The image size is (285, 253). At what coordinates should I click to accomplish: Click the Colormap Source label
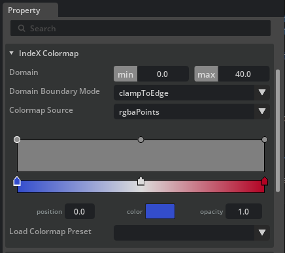point(41,110)
